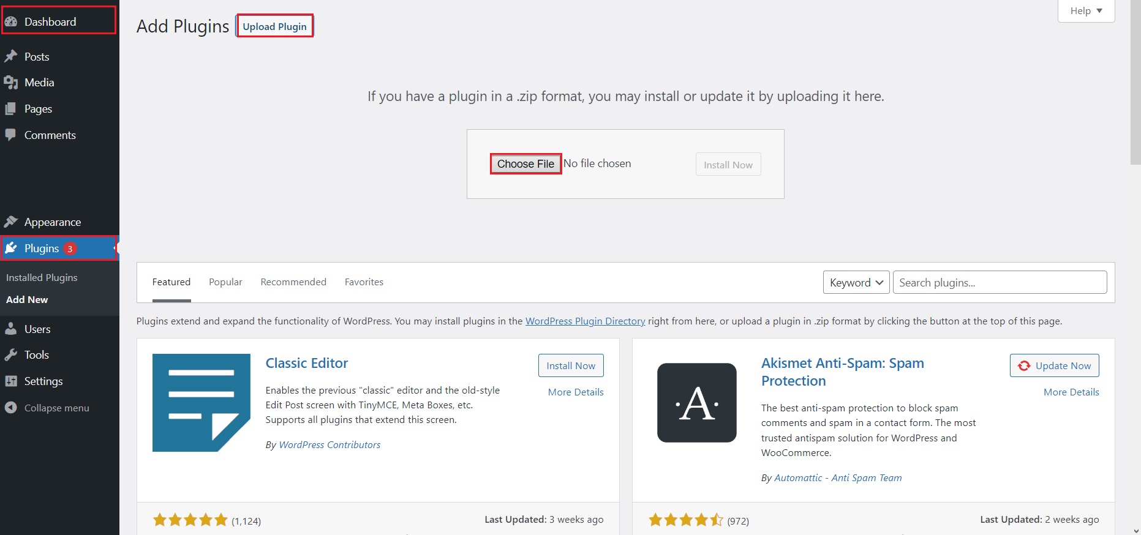
Task: Click the "Add Plugins" page heading
Action: point(183,26)
